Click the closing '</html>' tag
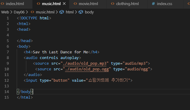The width and height of the screenshot is (190, 110). click(25, 97)
